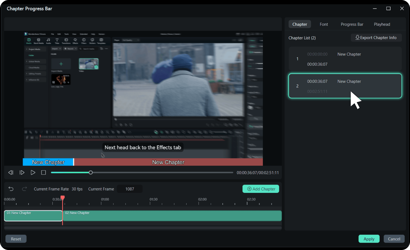Redo the last chapter edit

pos(24,189)
